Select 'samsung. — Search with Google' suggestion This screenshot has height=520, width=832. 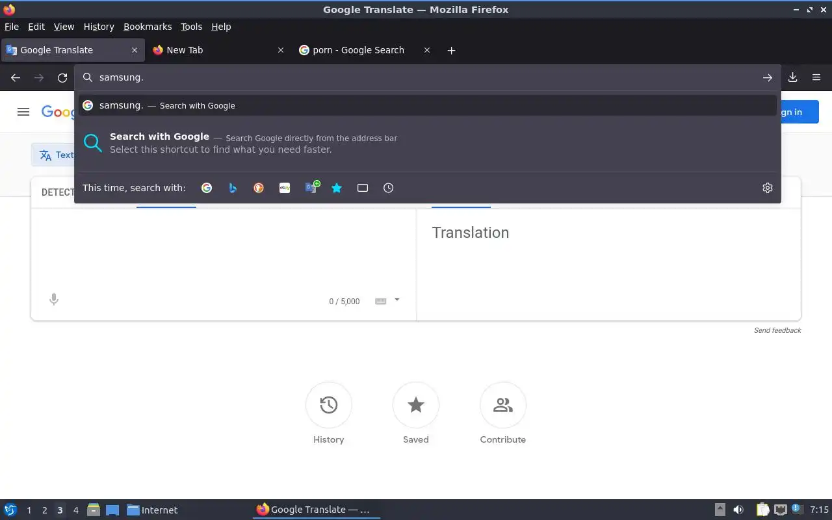[428, 105]
